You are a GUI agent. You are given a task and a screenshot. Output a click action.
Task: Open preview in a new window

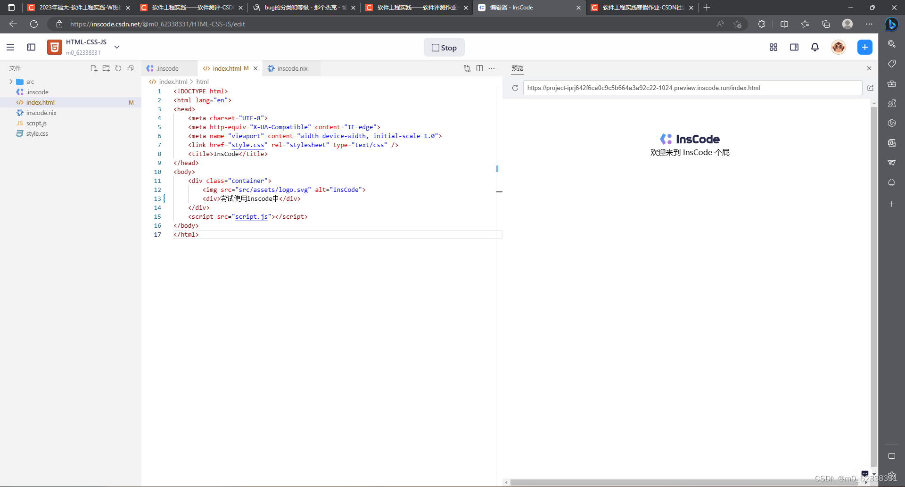871,88
